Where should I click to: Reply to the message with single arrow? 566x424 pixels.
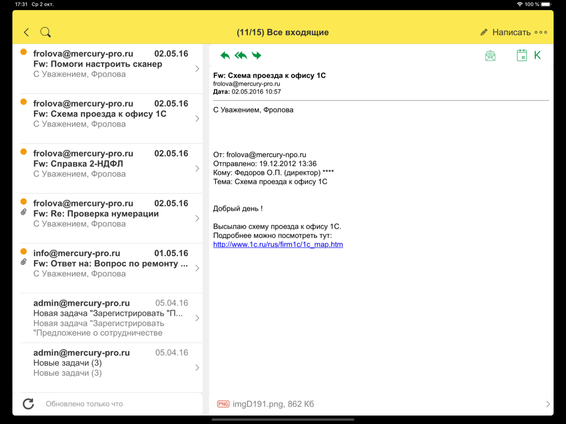(225, 55)
